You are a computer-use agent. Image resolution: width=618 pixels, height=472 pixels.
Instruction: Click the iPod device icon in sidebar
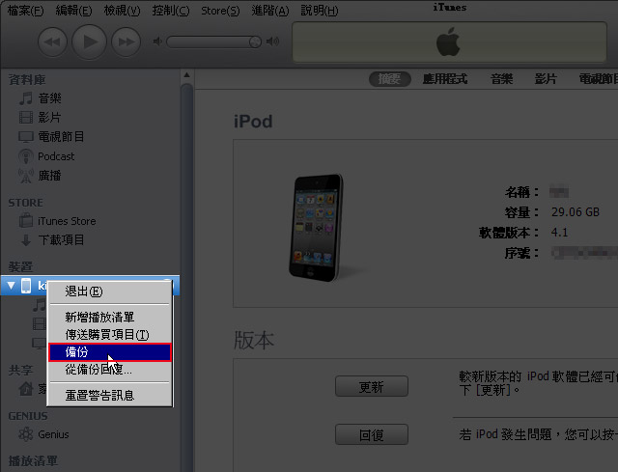tap(26, 286)
